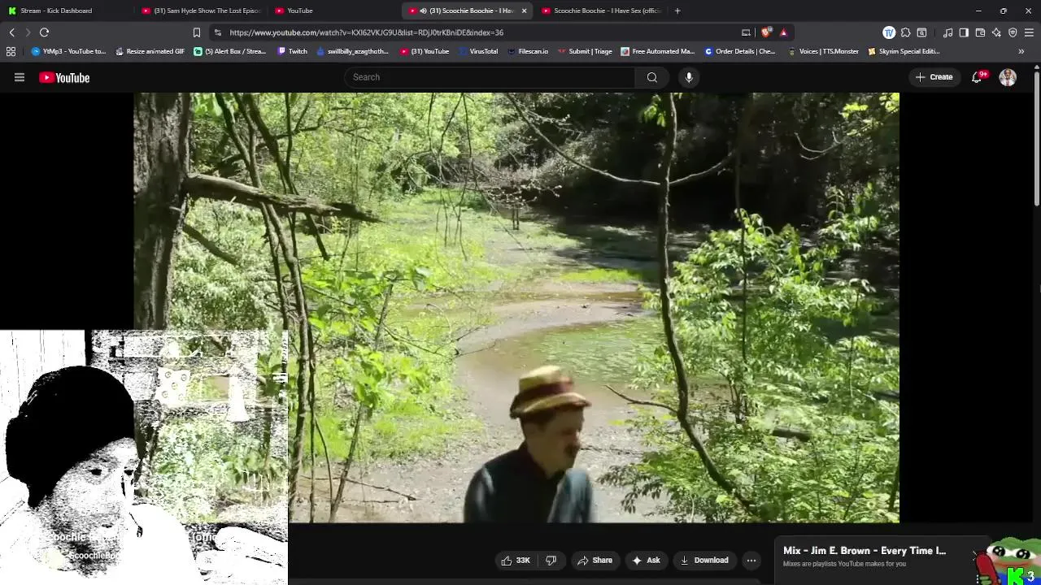Close the active Scoochie Boochie tab
The image size is (1041, 585).
[524, 11]
